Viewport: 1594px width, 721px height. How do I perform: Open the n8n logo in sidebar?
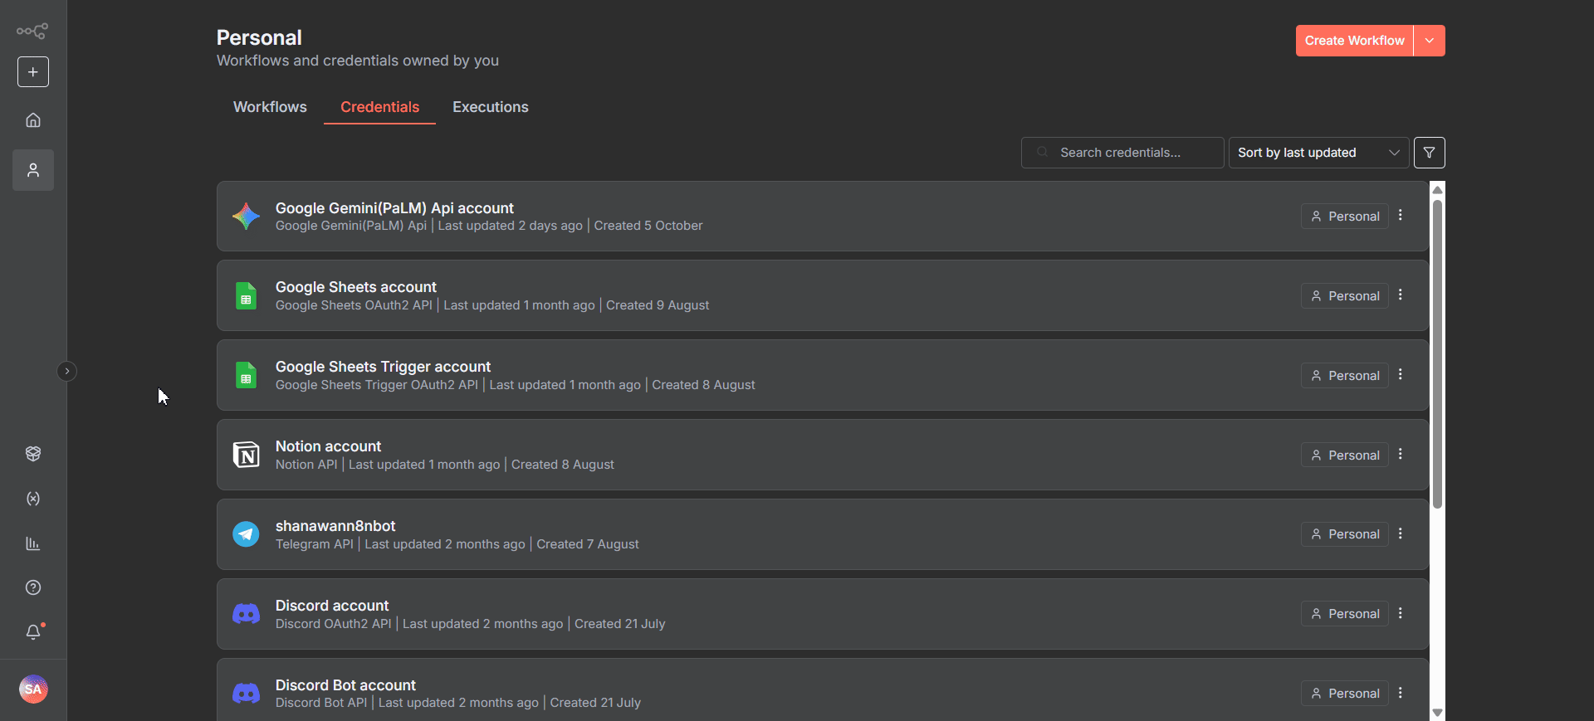click(32, 31)
